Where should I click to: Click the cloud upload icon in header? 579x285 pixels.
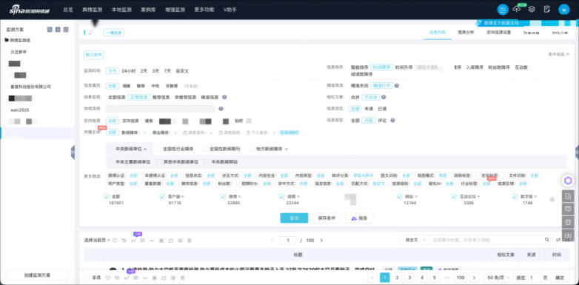(x=517, y=10)
